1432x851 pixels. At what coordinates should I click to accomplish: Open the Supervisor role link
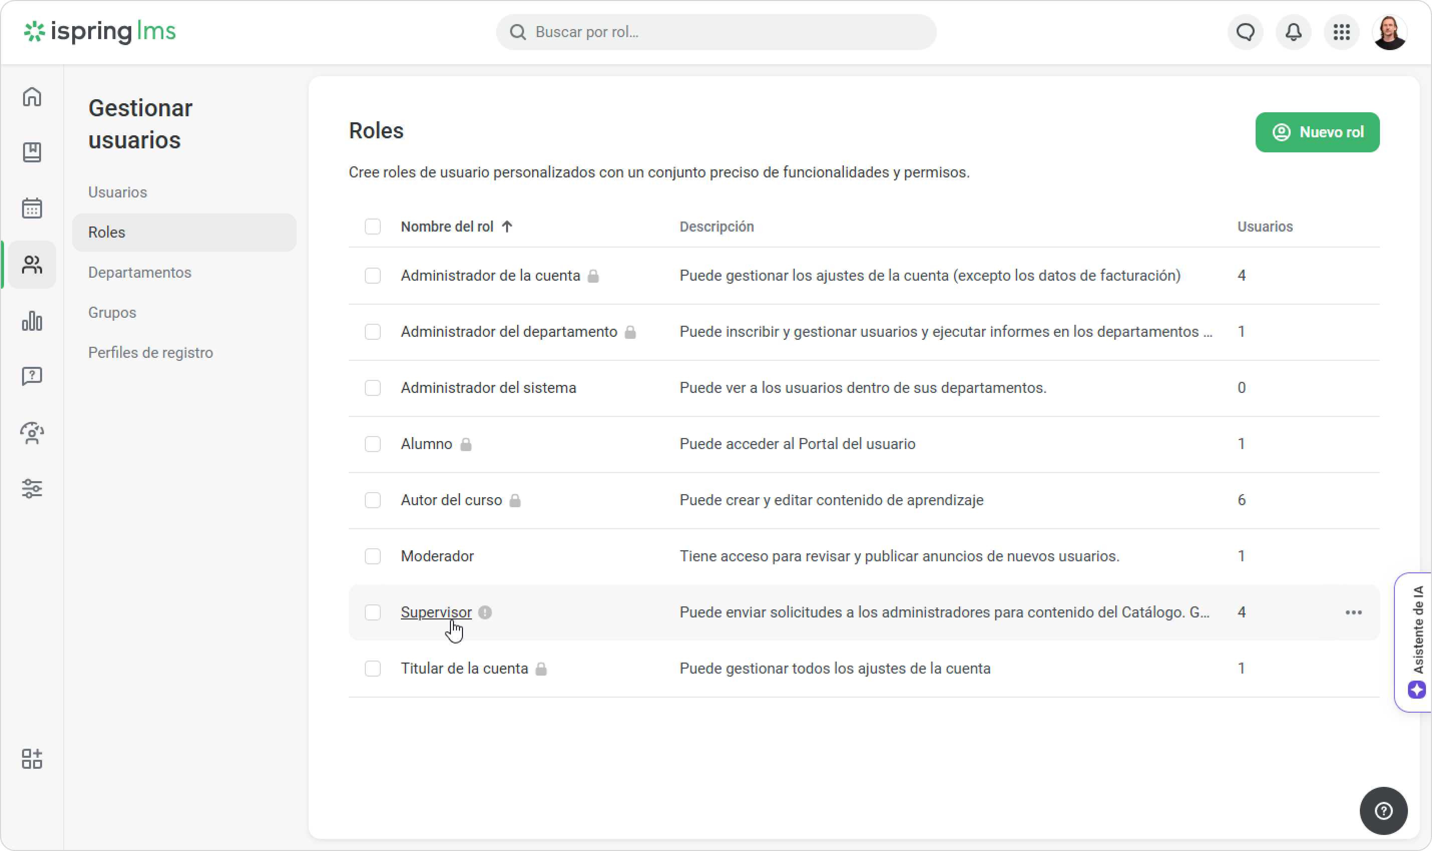[436, 612]
